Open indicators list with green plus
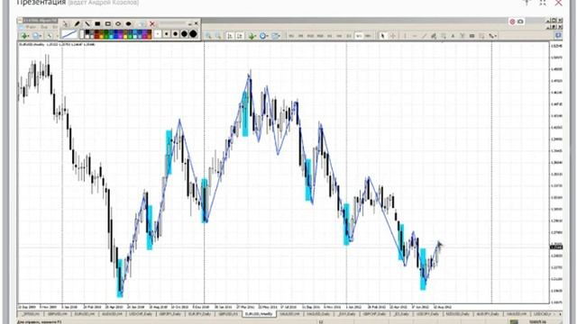This screenshot has height=324, width=577. (x=252, y=36)
